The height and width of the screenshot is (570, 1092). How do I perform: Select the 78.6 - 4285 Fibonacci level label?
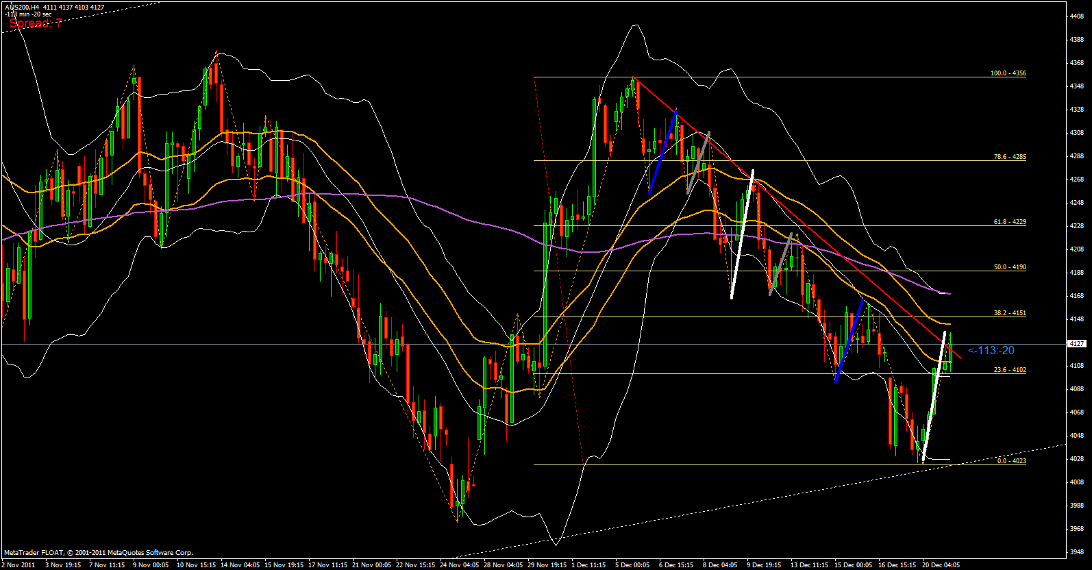(x=1009, y=157)
